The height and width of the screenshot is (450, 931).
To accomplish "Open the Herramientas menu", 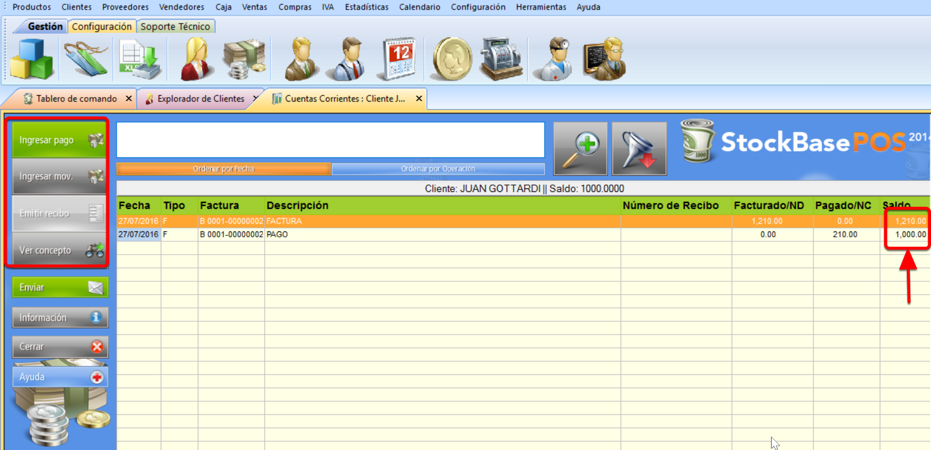I will pos(541,7).
